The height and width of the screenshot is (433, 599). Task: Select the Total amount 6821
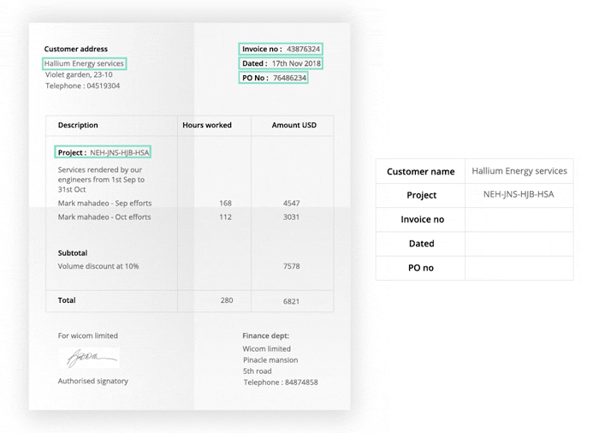pyautogui.click(x=291, y=301)
